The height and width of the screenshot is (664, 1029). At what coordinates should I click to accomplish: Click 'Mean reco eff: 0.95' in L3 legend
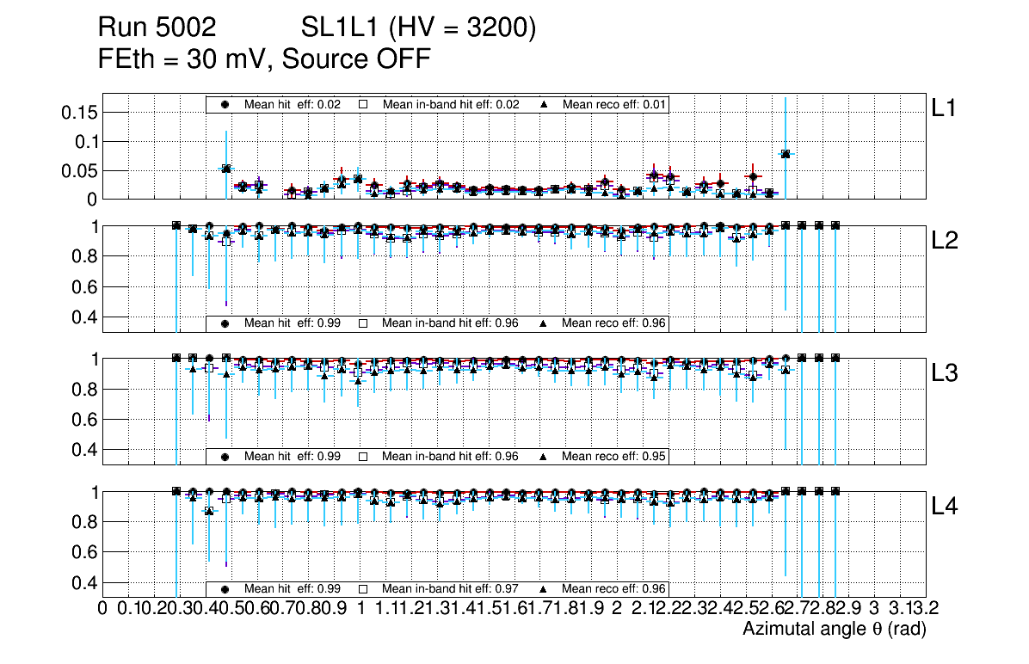click(x=614, y=456)
